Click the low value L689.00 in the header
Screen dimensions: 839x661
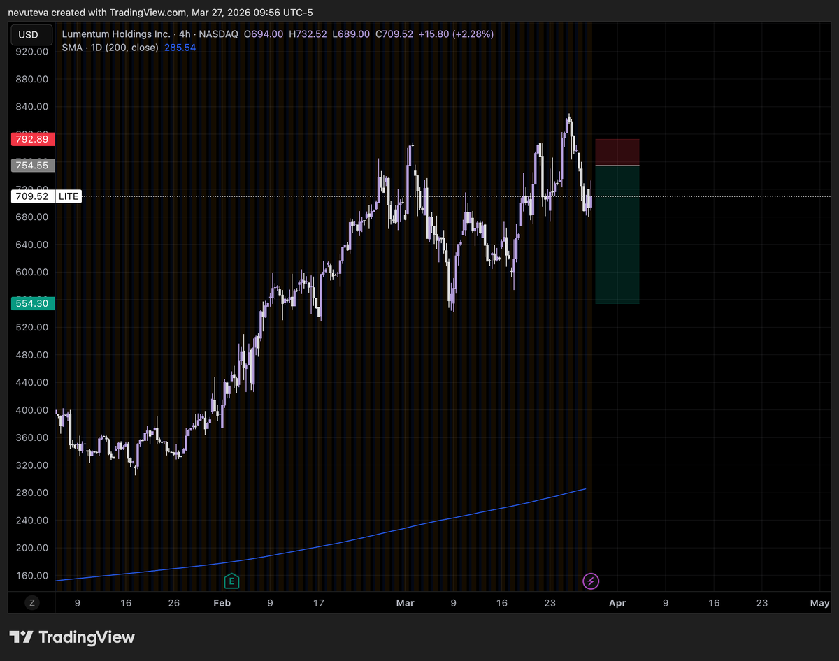tap(351, 34)
